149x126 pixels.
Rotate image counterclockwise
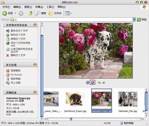click(104, 82)
